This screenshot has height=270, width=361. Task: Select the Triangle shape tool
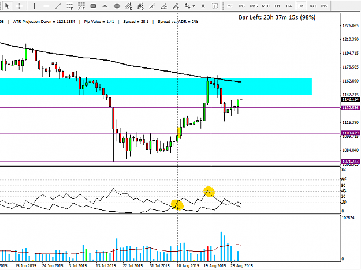point(105,6)
